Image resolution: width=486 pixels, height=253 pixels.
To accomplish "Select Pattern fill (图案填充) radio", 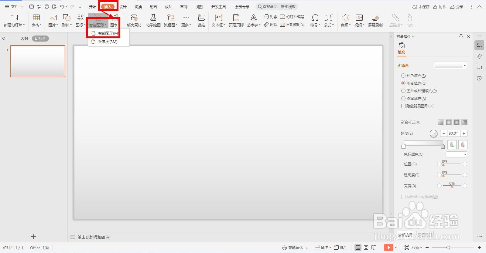I will 403,98.
